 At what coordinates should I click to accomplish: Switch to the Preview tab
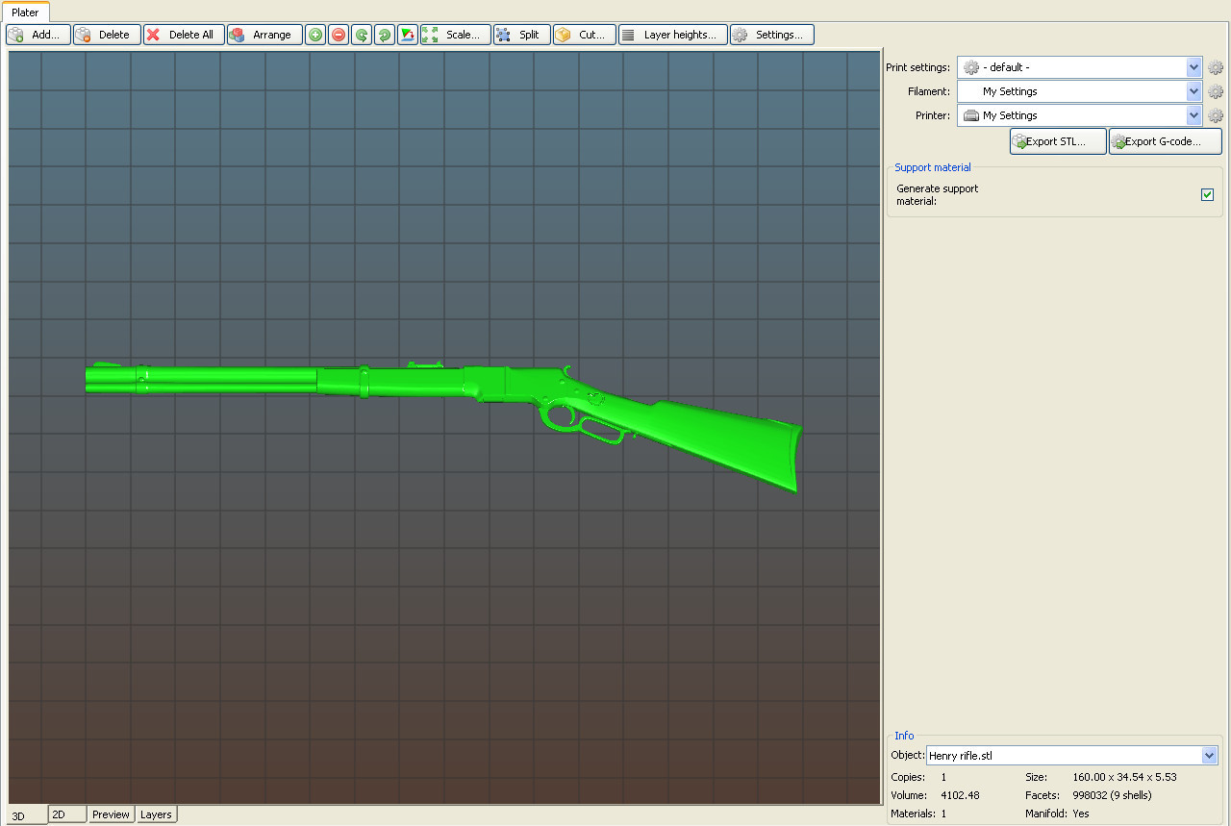112,814
